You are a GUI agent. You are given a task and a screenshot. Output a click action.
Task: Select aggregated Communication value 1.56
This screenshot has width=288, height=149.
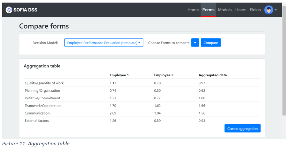pyautogui.click(x=202, y=113)
